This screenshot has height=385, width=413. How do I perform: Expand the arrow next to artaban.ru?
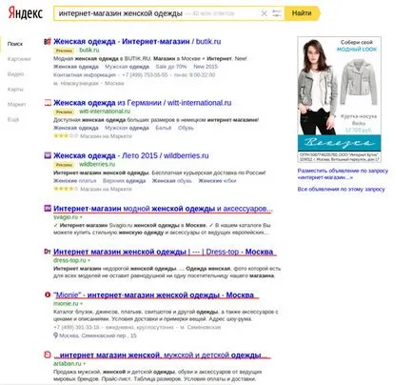click(x=85, y=364)
